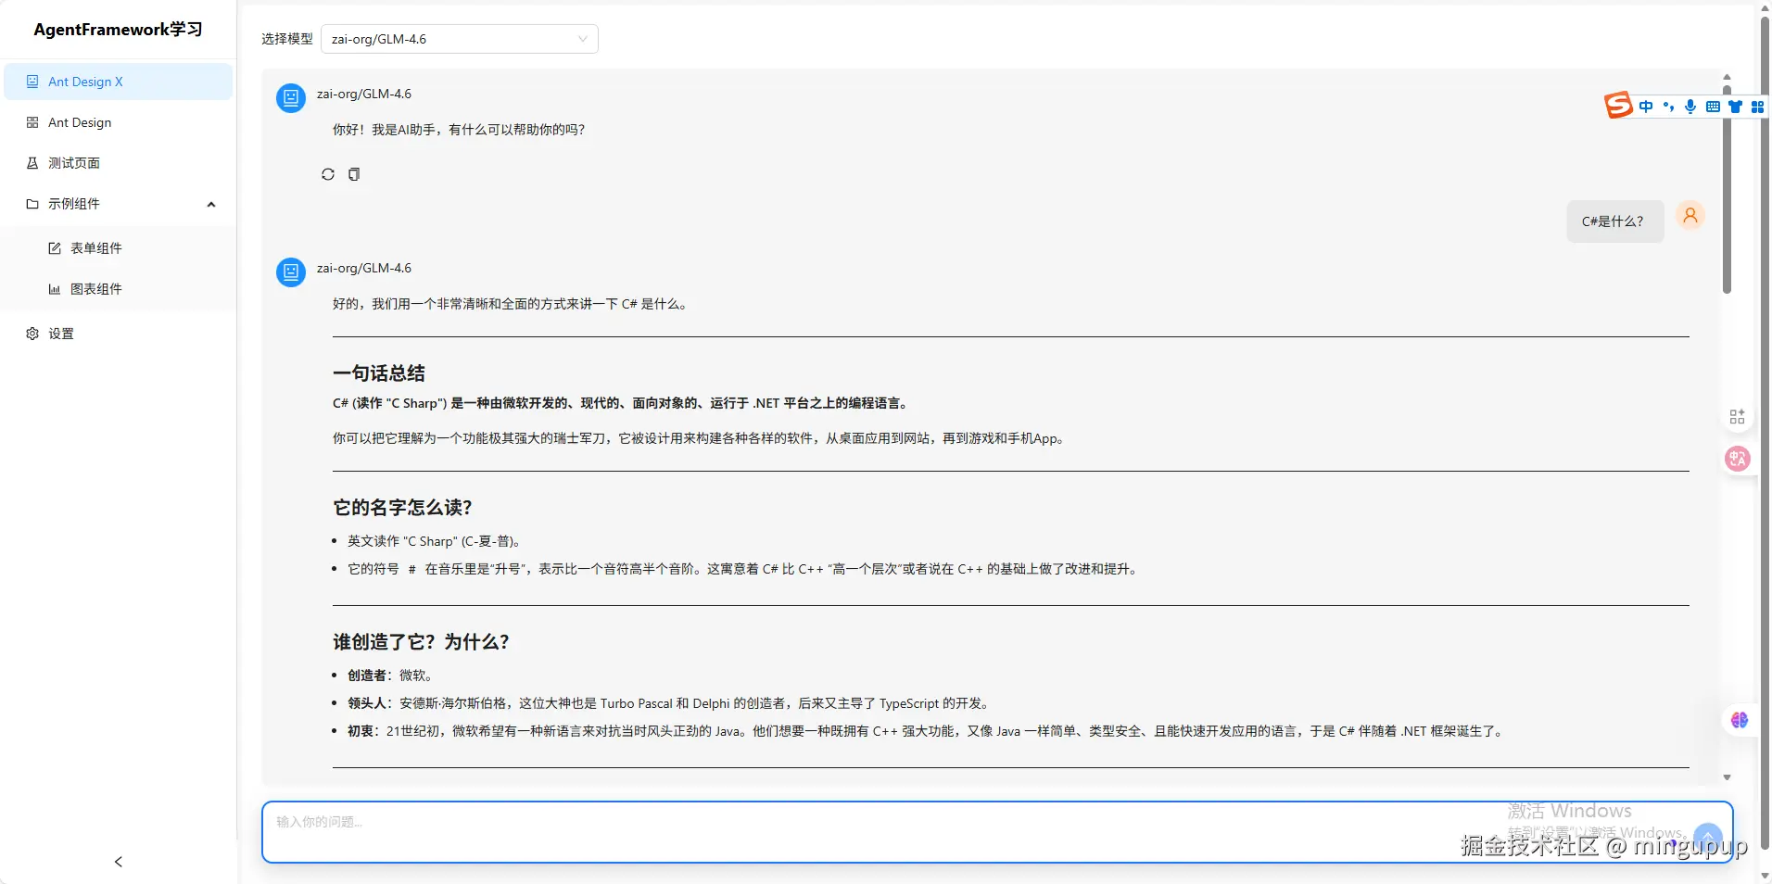
Task: Toggle punctuation mode in Sogou toolbar
Action: (1668, 107)
